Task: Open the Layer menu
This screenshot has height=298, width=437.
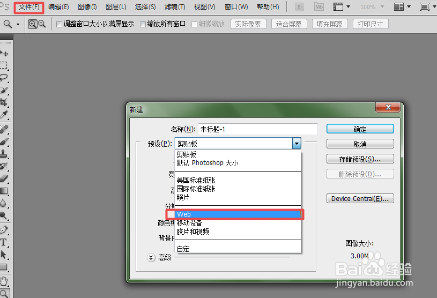Action: point(116,7)
